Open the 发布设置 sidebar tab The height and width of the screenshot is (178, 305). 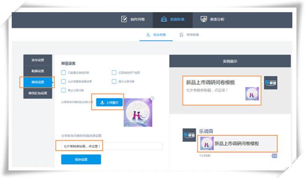[x=38, y=60]
